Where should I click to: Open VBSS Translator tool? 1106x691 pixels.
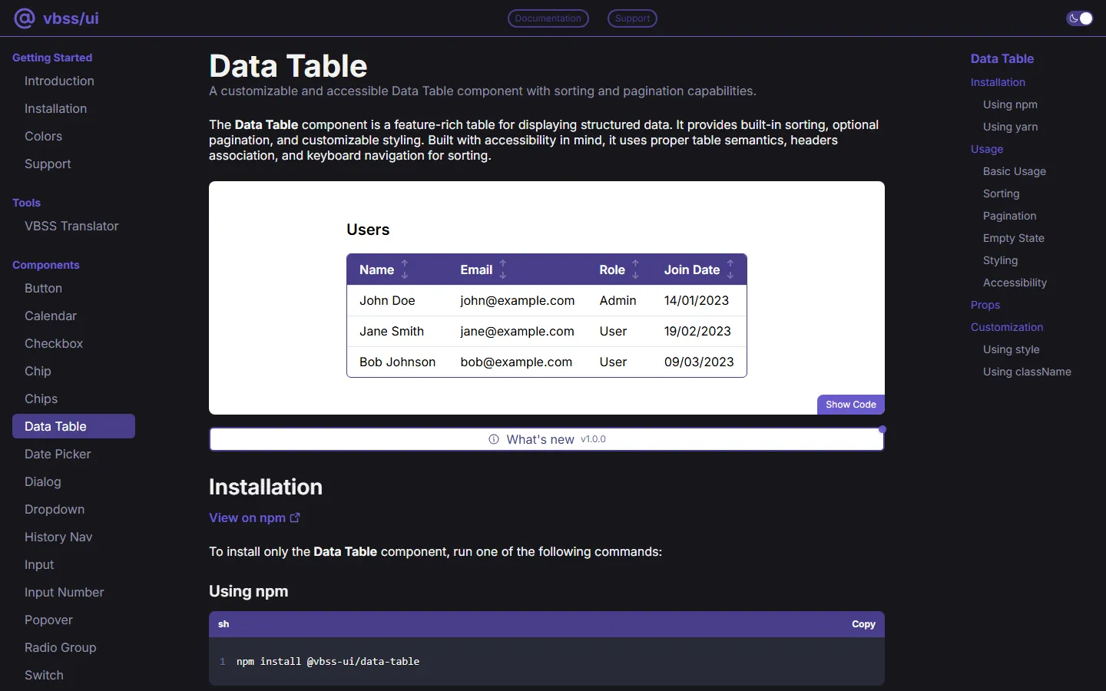71,226
